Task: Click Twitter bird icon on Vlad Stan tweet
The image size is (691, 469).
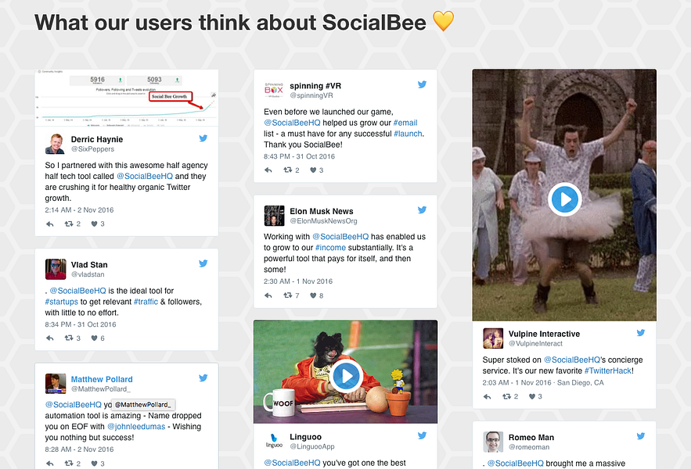Action: (203, 263)
